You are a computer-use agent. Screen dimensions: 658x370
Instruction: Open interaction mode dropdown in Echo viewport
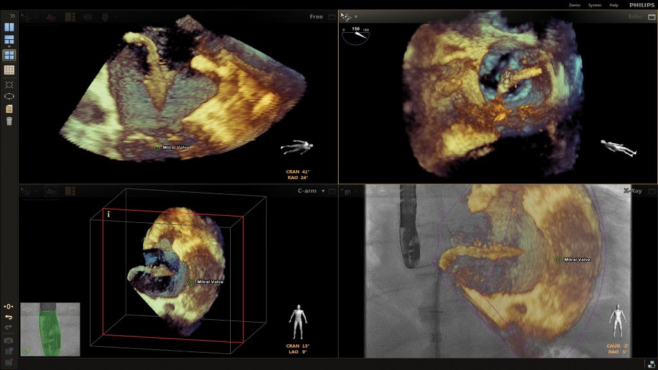(356, 17)
